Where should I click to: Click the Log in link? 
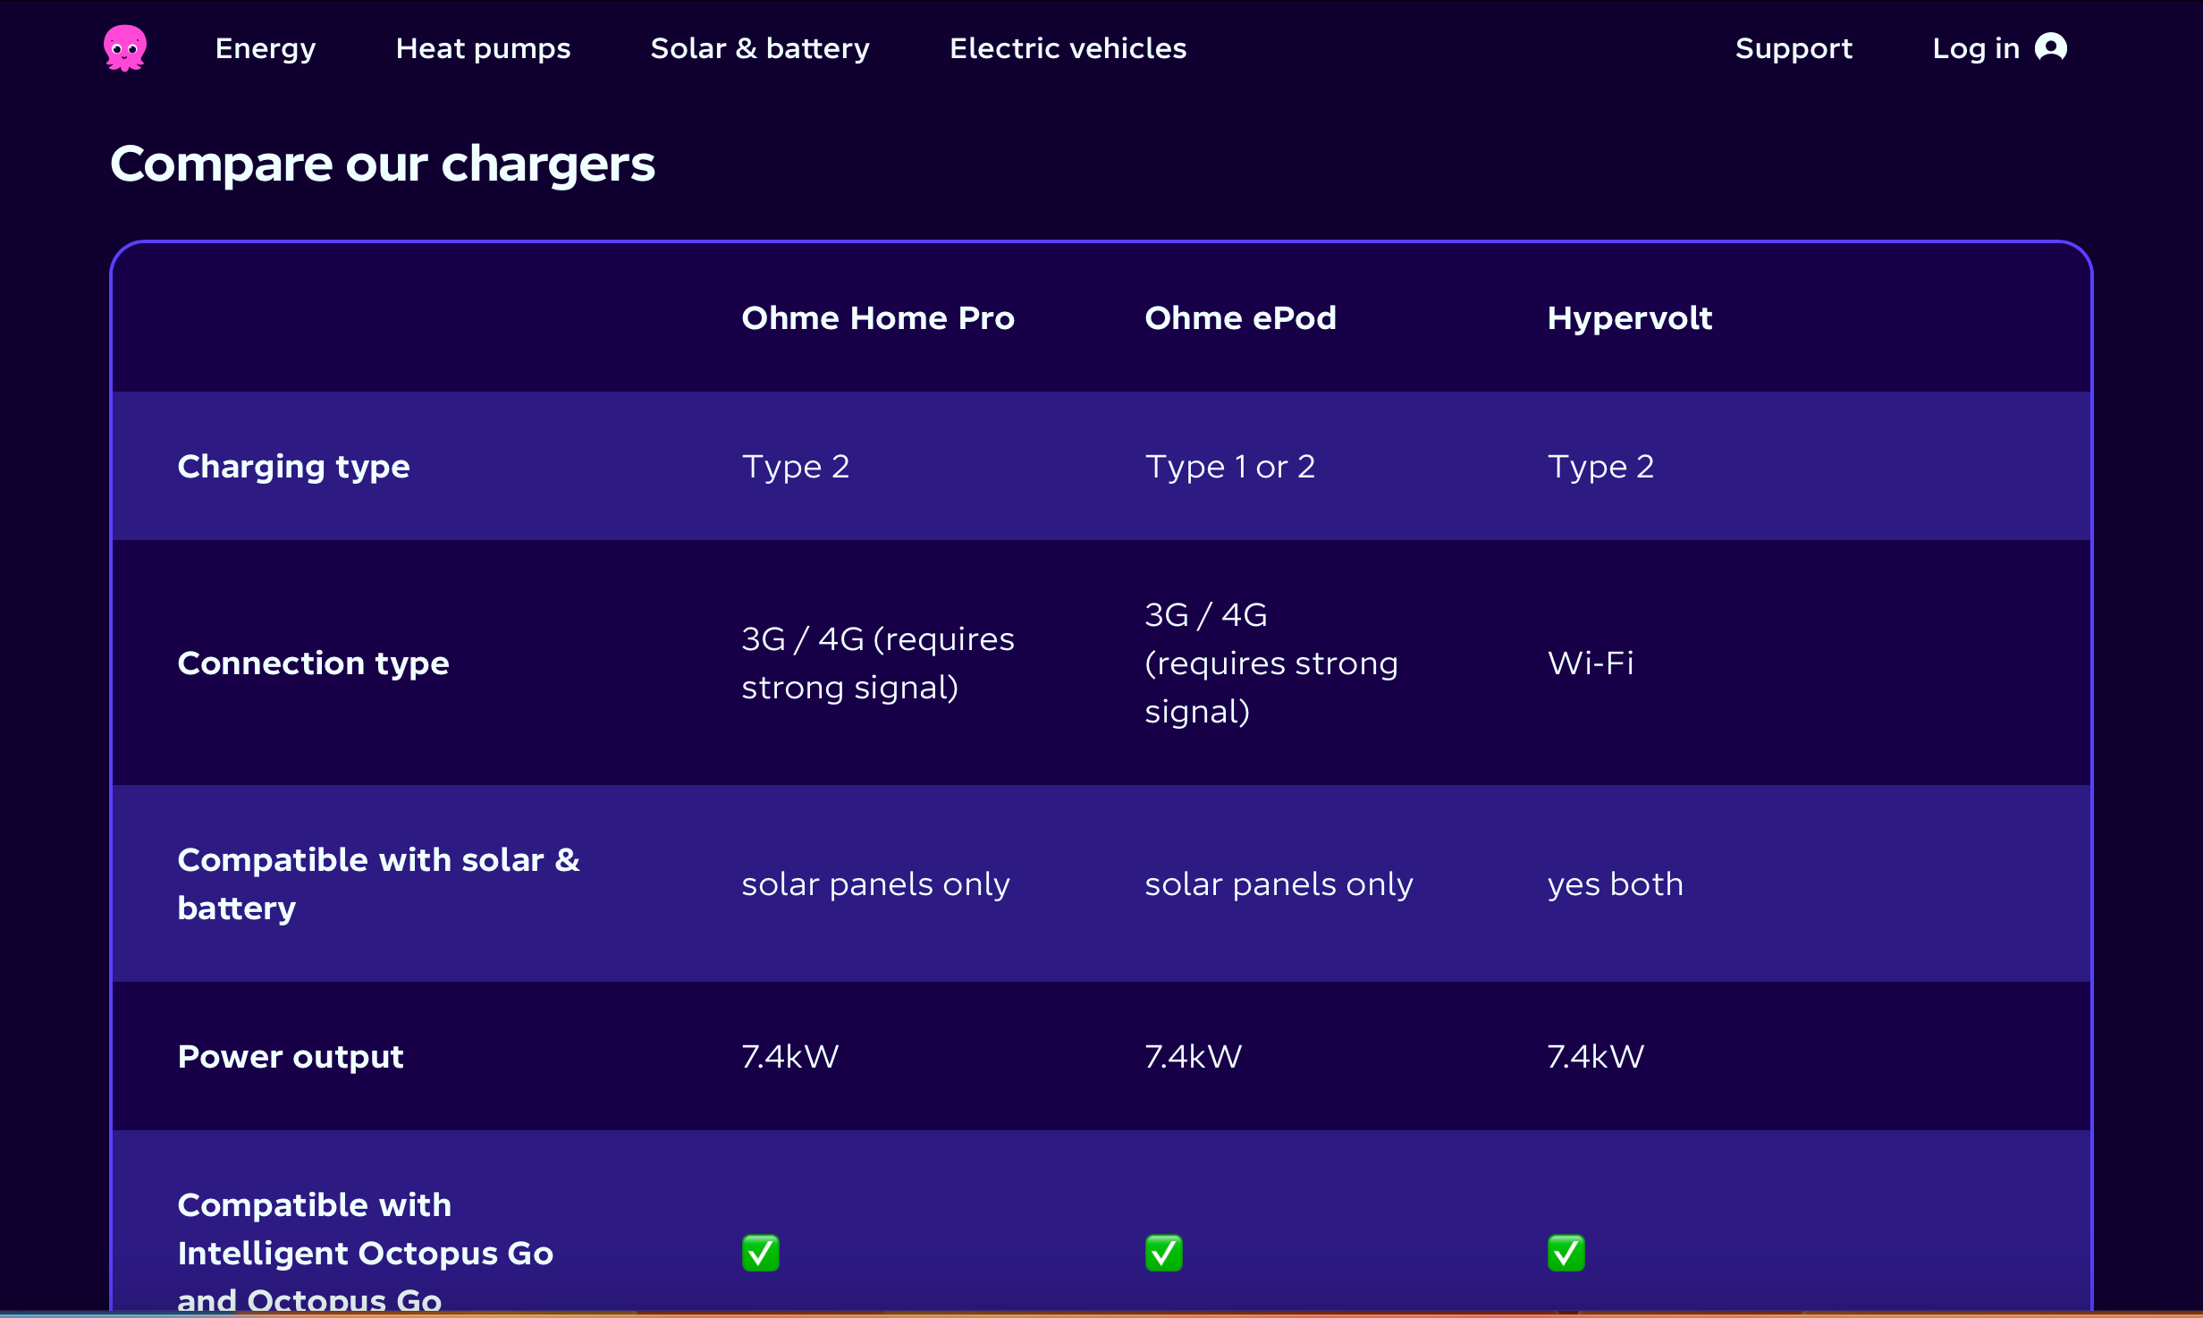point(1976,48)
